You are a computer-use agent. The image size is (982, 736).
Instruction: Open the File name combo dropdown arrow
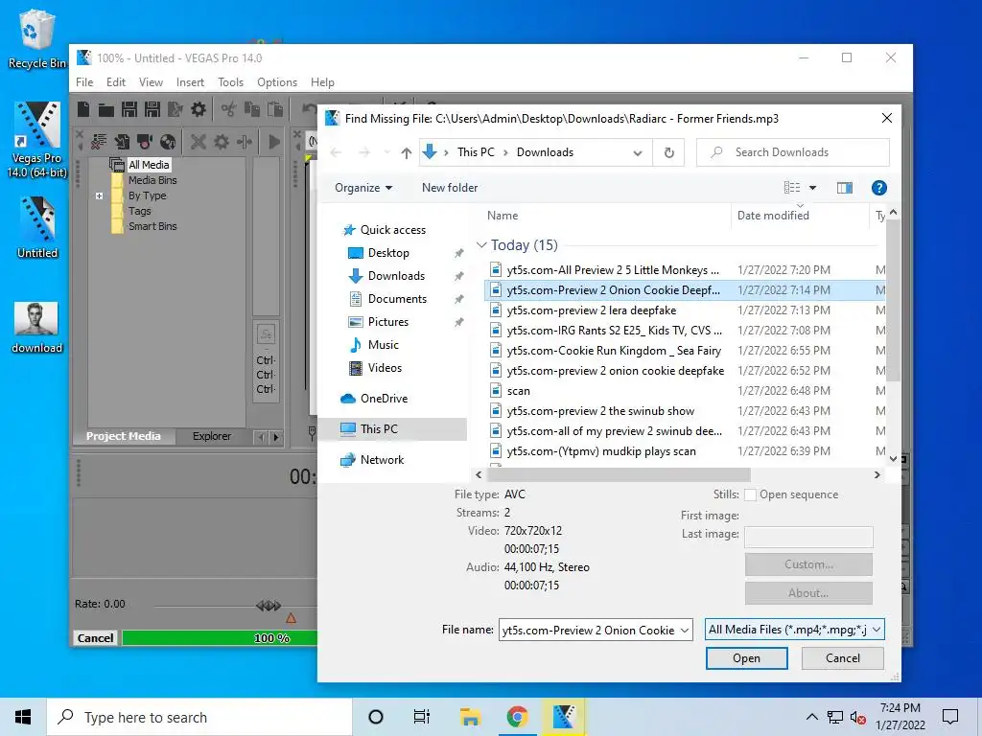point(685,631)
